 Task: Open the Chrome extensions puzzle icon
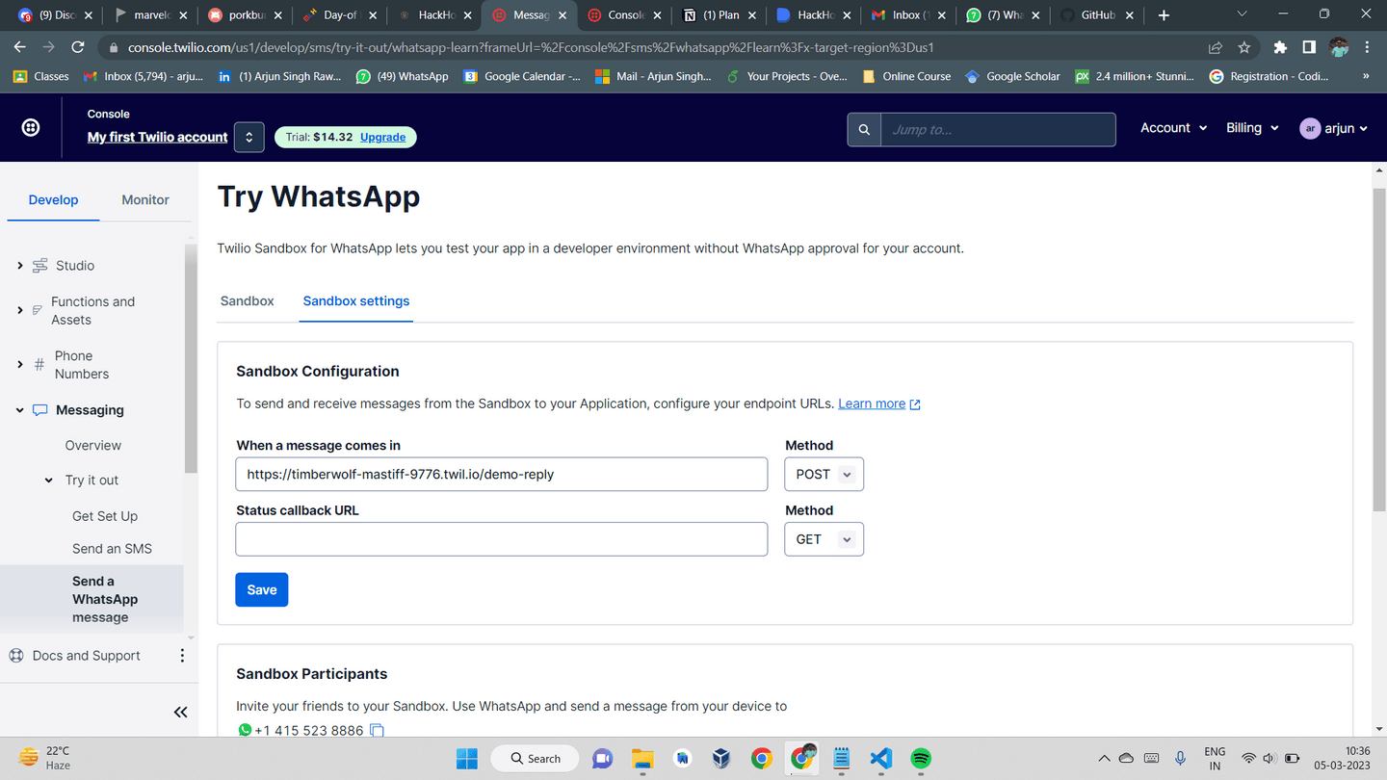[1280, 47]
